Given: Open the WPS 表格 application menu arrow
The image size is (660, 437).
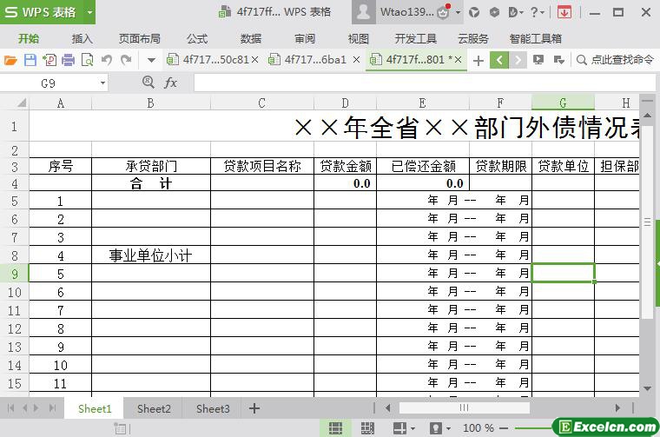Looking at the screenshot, I should click(x=89, y=12).
